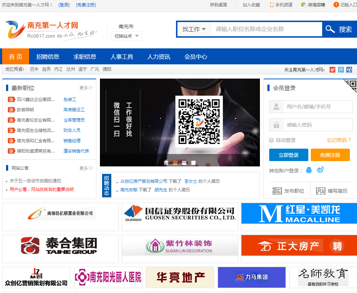The image size is (357, 293).
Task: Open 众创亿房产策划有限公司 company link
Action: click(144, 181)
